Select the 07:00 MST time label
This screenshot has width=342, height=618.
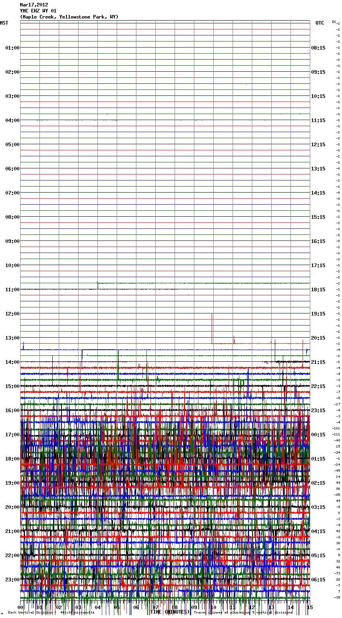(12, 193)
